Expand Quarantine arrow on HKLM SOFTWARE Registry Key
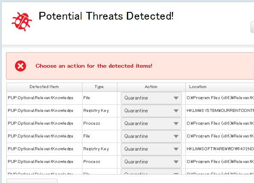Screen dimensions: 254x183 click(x=176, y=149)
